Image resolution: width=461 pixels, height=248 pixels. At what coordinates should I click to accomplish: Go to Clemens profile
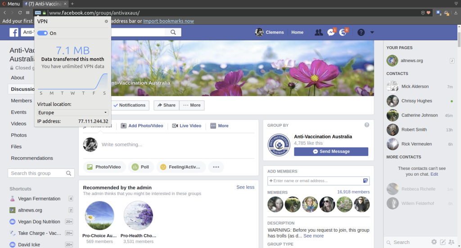coord(270,32)
